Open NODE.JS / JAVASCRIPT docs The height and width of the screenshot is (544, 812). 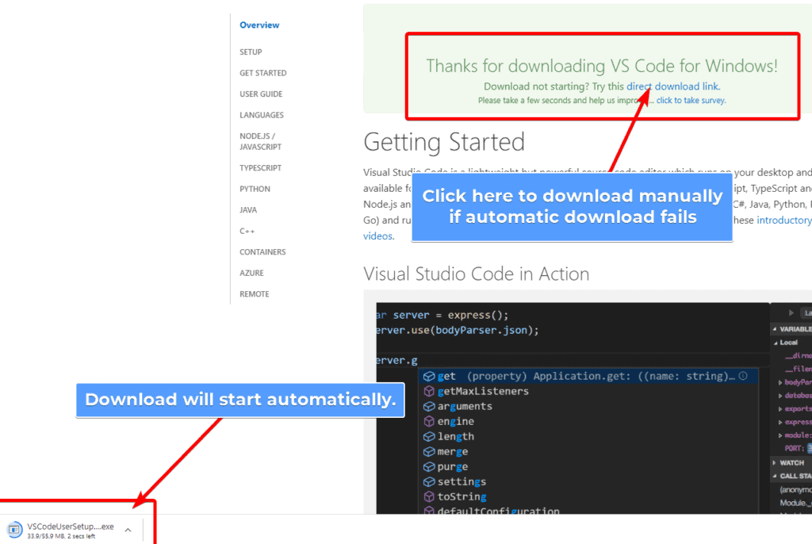click(260, 141)
